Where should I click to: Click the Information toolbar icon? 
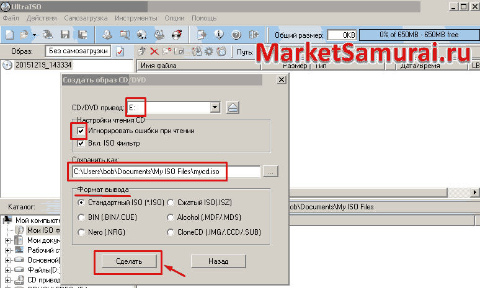pyautogui.click(x=219, y=35)
